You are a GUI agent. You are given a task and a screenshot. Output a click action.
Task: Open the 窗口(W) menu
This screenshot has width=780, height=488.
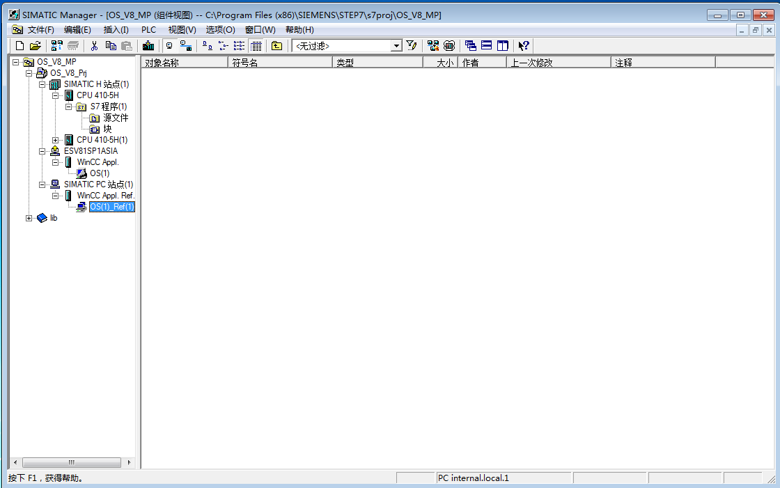260,30
